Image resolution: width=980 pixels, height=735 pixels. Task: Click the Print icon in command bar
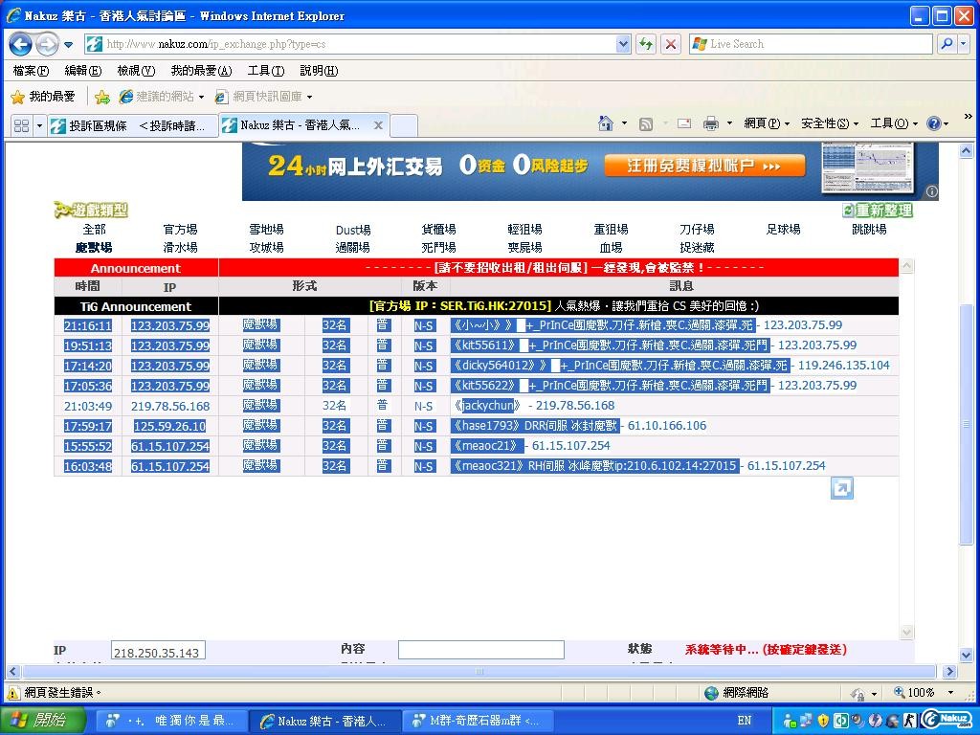pyautogui.click(x=710, y=123)
